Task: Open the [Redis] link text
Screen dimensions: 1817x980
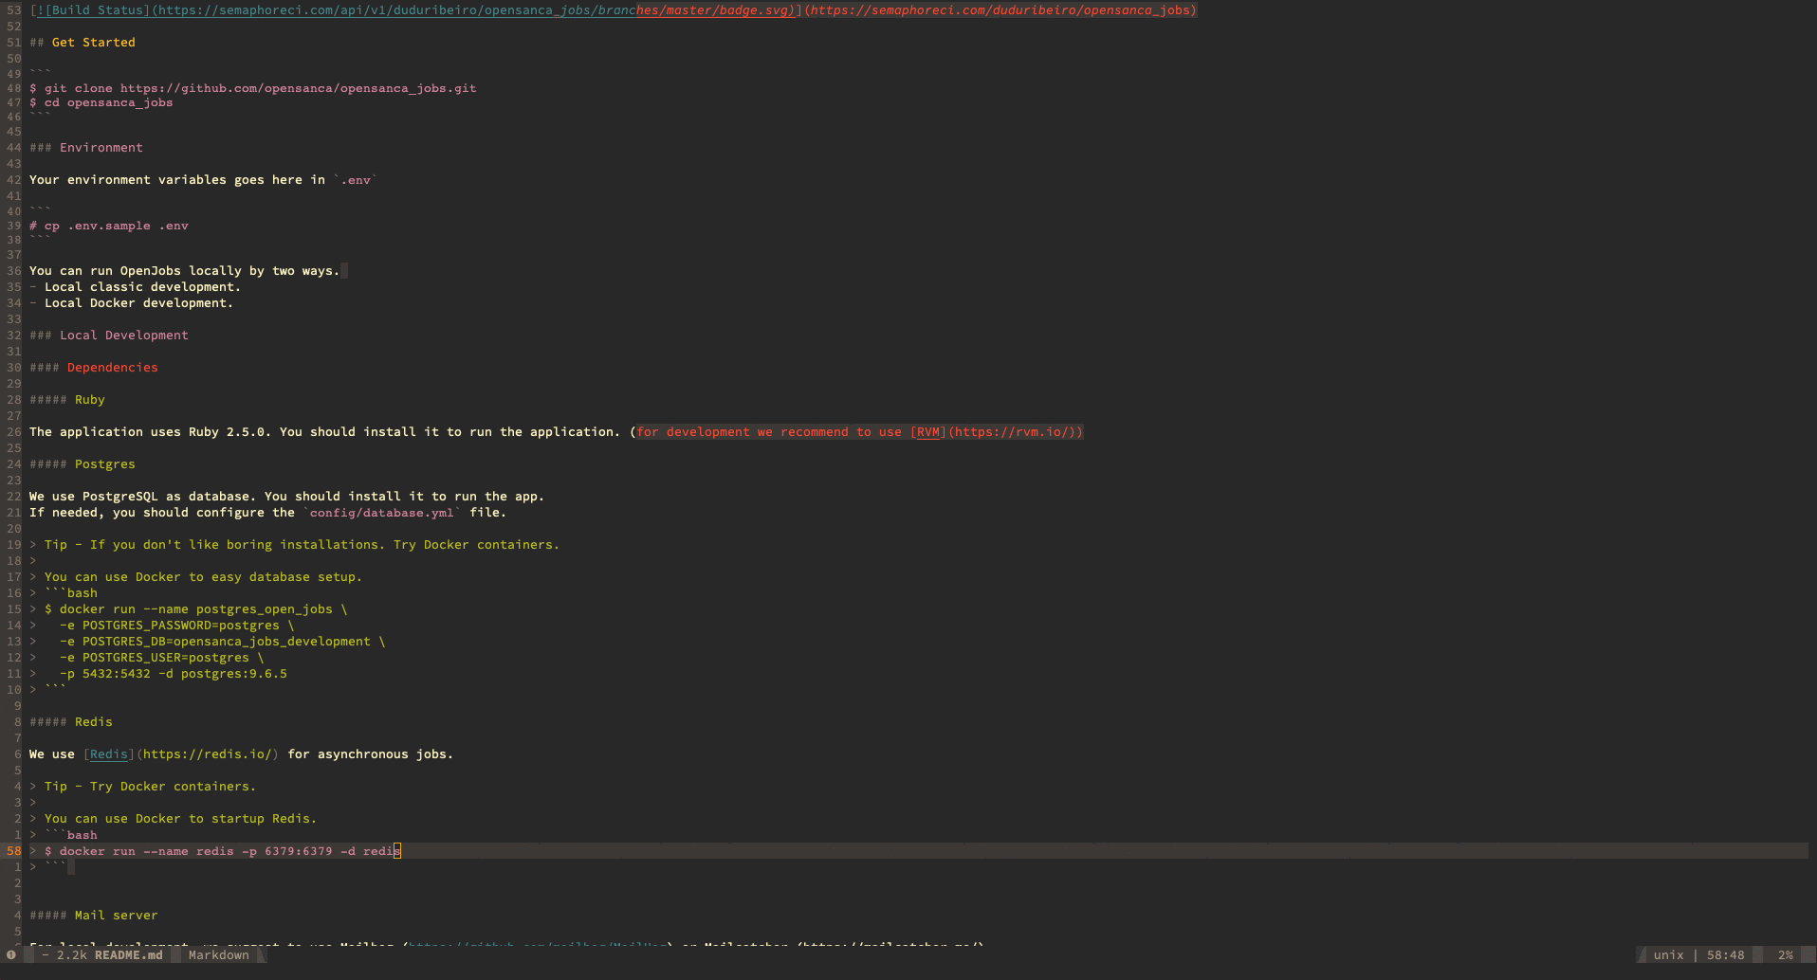Action: coord(109,754)
